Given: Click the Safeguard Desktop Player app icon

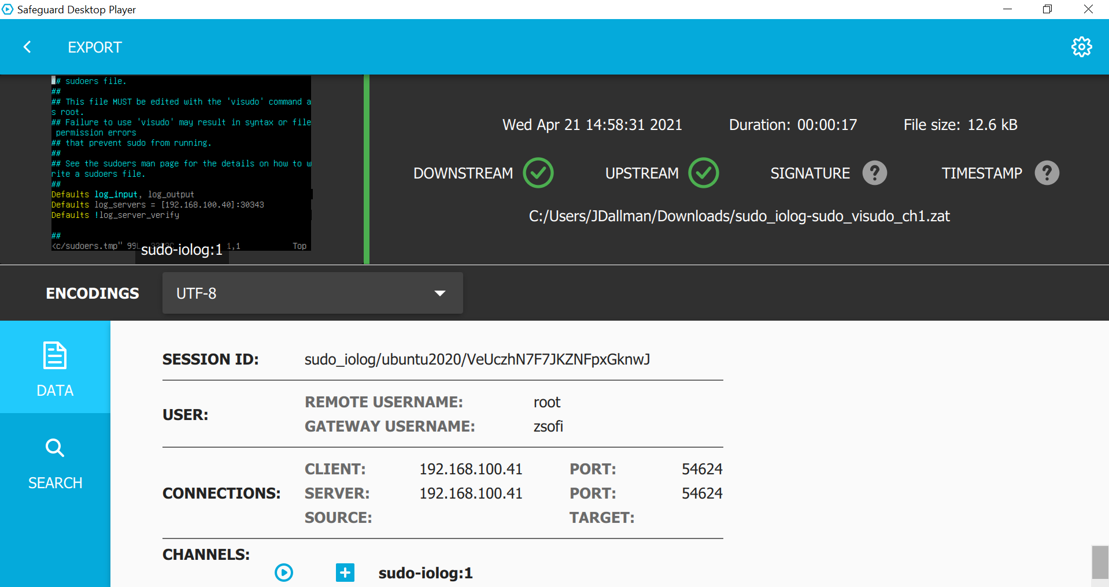Looking at the screenshot, I should [8, 9].
